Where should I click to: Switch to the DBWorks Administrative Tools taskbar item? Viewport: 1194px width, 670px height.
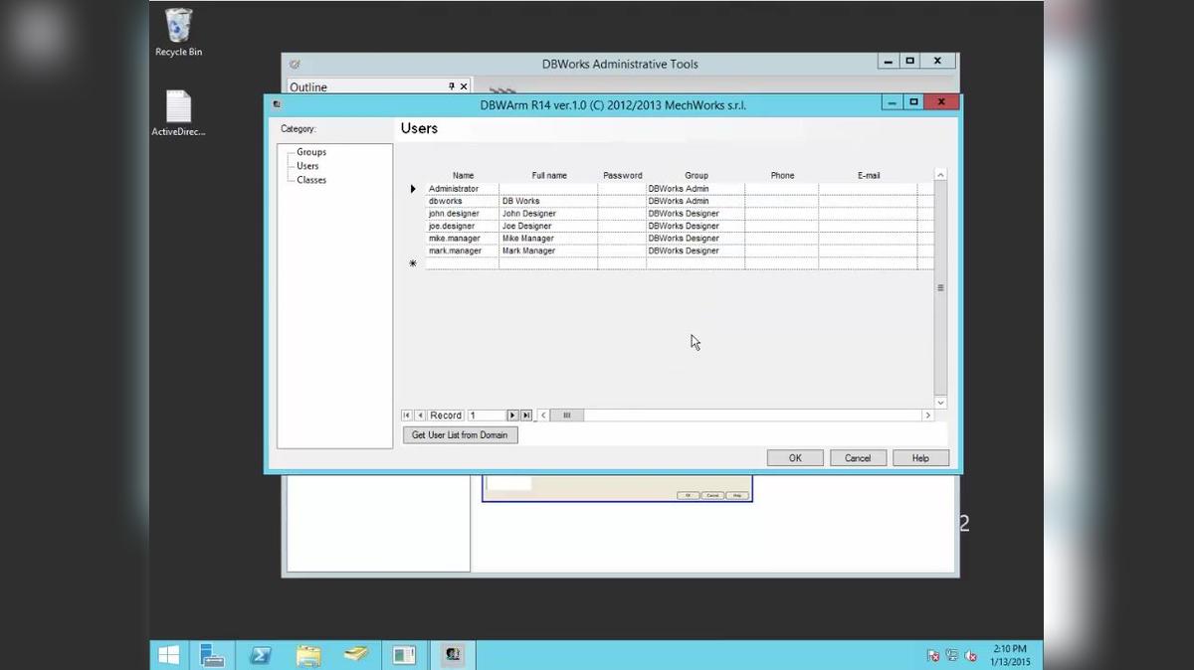(404, 655)
